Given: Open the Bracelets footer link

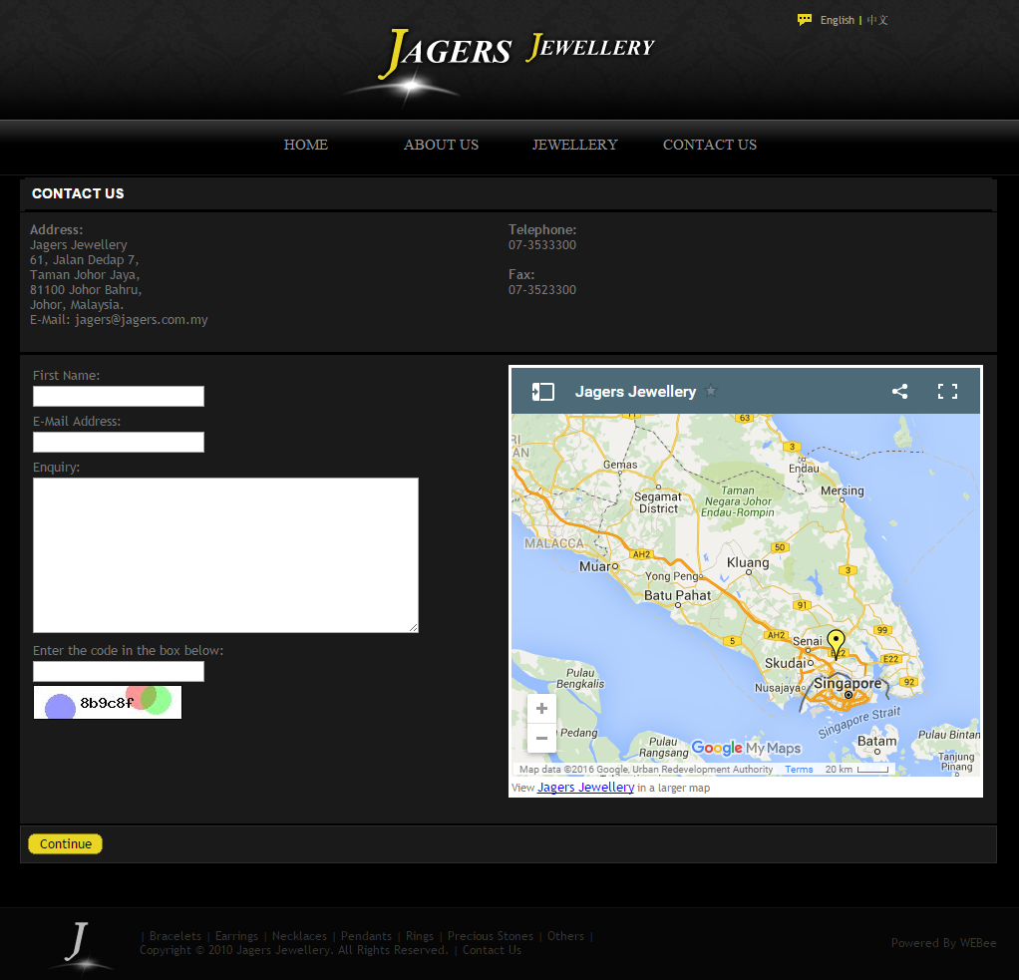Looking at the screenshot, I should (174, 936).
